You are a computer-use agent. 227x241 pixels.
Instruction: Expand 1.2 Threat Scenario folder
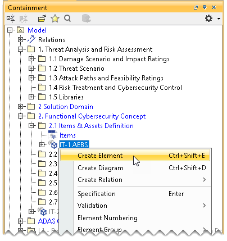pos(31,69)
